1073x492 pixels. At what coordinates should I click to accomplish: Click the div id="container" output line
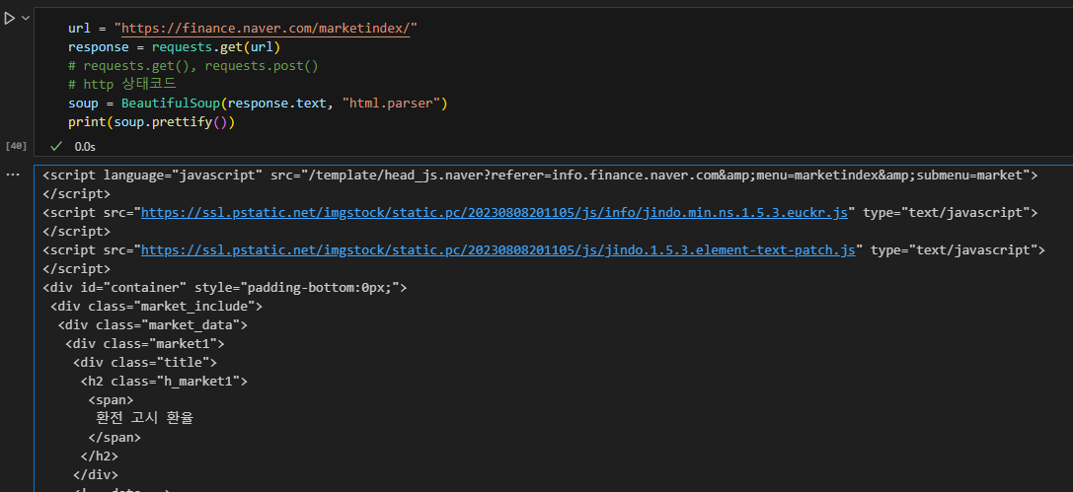[x=224, y=288]
